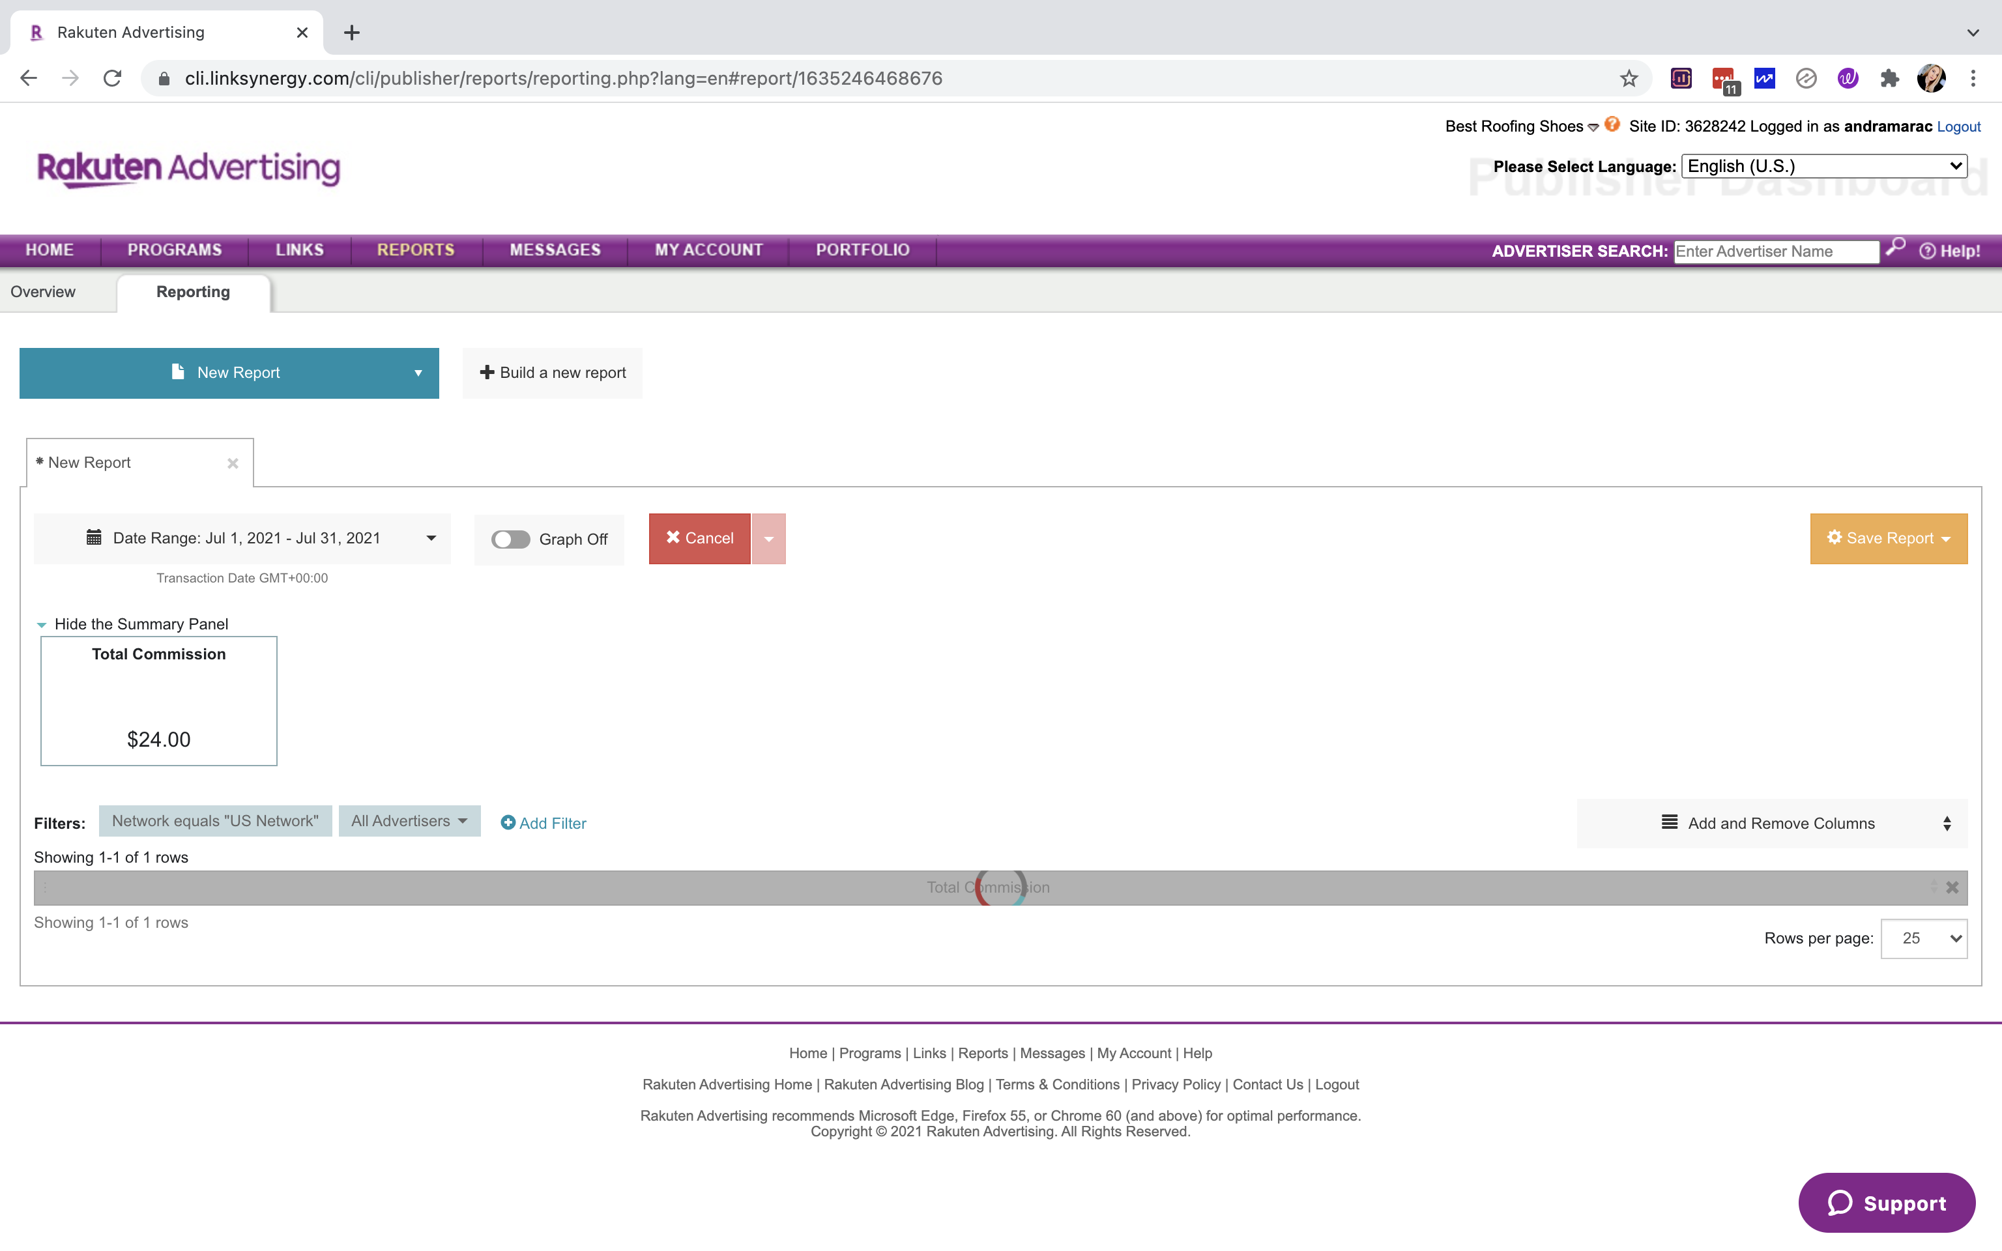Click the red Cancel button
Screen dimensions: 2002x1251
point(700,539)
